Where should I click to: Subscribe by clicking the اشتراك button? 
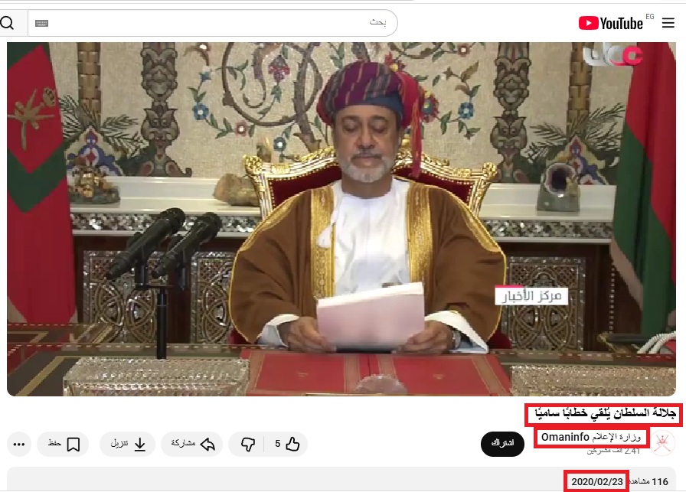(502, 444)
